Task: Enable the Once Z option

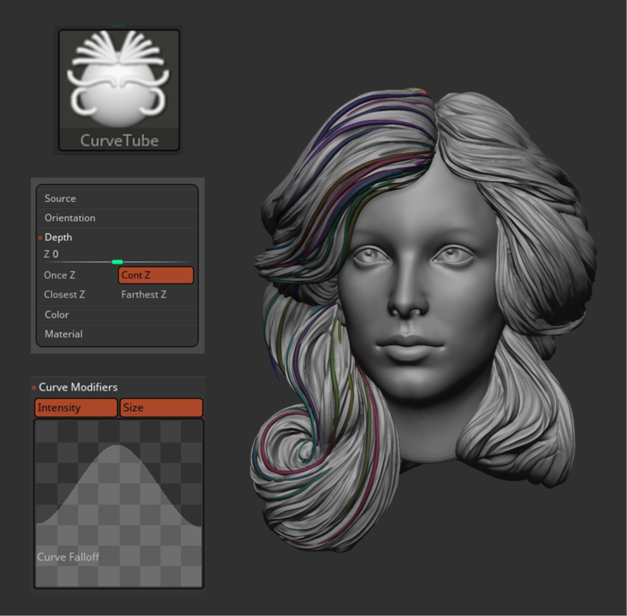Action: pyautogui.click(x=59, y=275)
